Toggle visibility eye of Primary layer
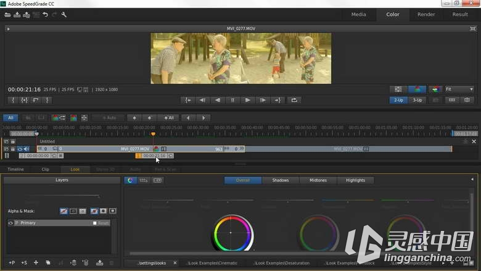The image size is (481, 271). tap(10, 223)
